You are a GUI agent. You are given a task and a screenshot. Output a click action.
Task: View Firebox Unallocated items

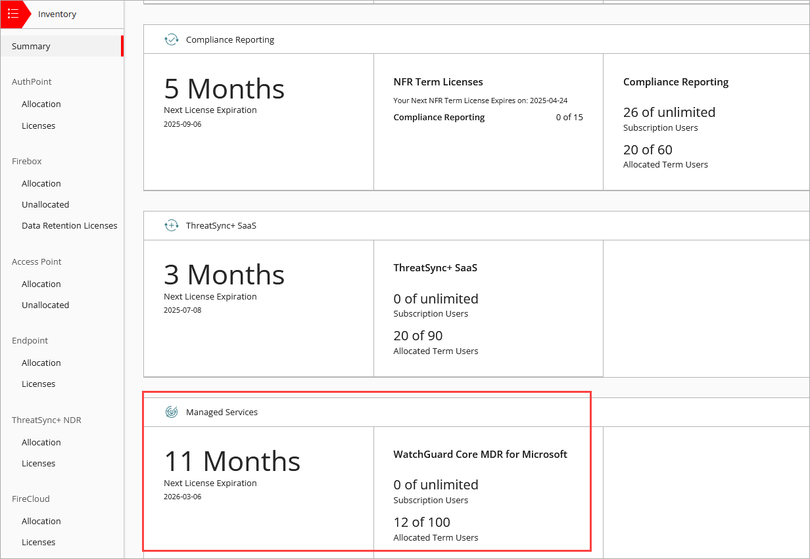pyautogui.click(x=45, y=204)
